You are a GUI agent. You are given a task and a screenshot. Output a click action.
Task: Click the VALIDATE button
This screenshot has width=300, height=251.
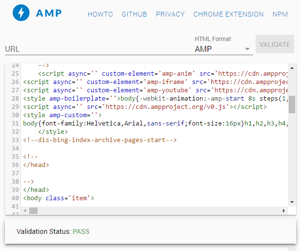275,44
